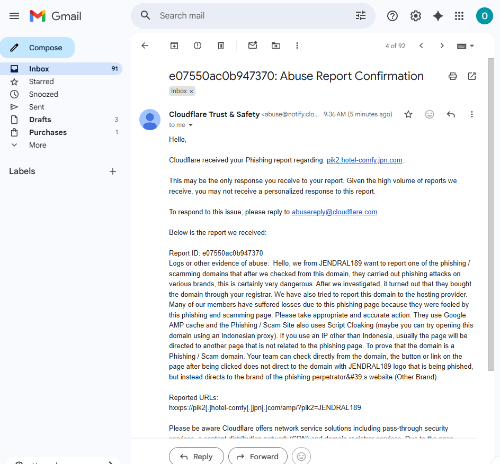The width and height of the screenshot is (500, 464).
Task: Go back to inbox arrow
Action: pyautogui.click(x=145, y=46)
